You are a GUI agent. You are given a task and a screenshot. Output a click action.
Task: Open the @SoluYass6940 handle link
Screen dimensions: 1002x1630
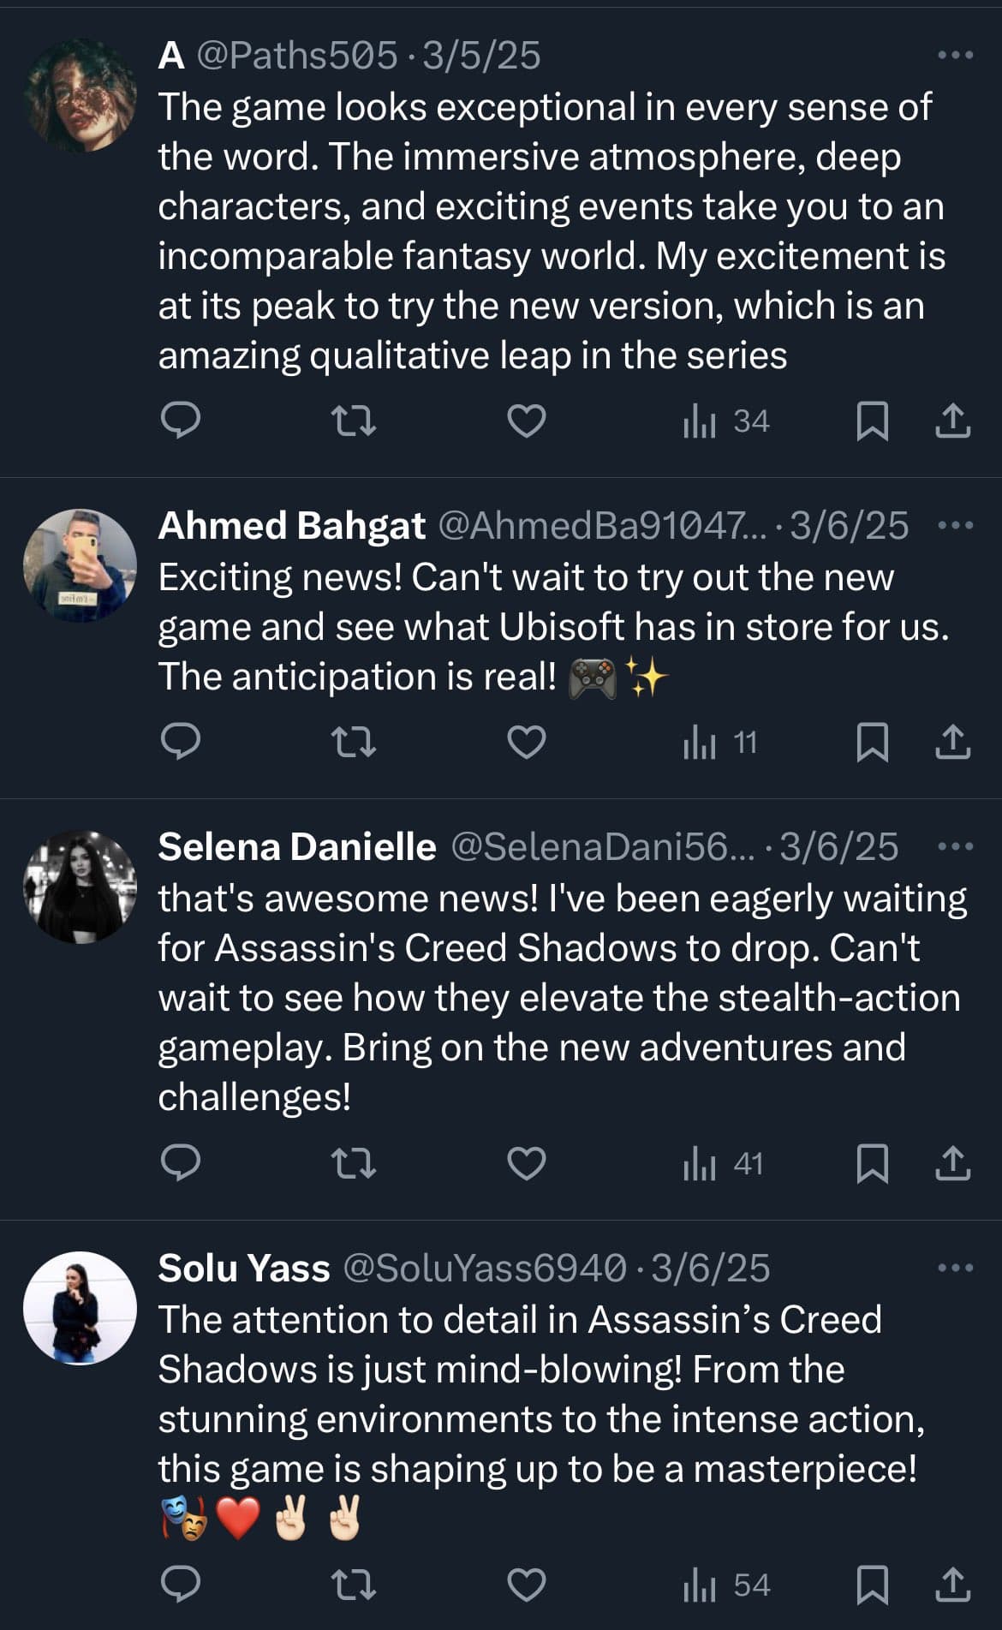tap(485, 1269)
